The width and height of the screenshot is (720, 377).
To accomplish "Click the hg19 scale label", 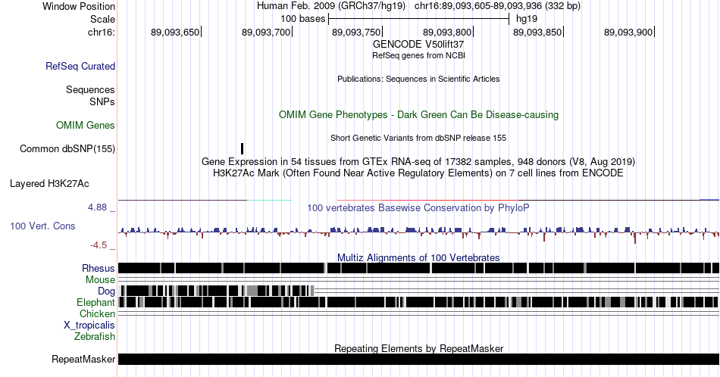I will 527,19.
